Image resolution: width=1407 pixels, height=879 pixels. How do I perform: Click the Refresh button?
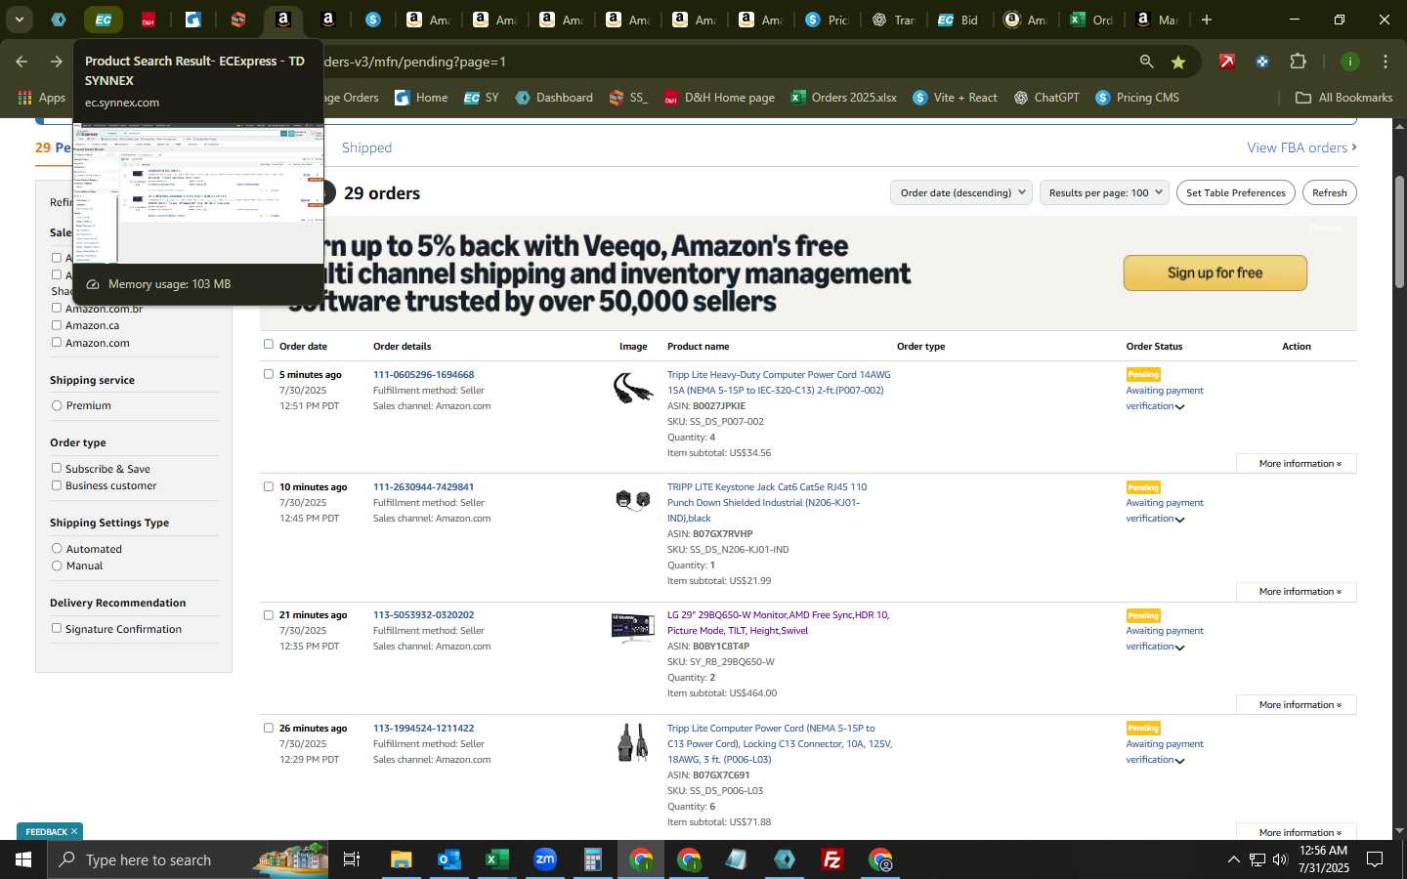pyautogui.click(x=1329, y=192)
